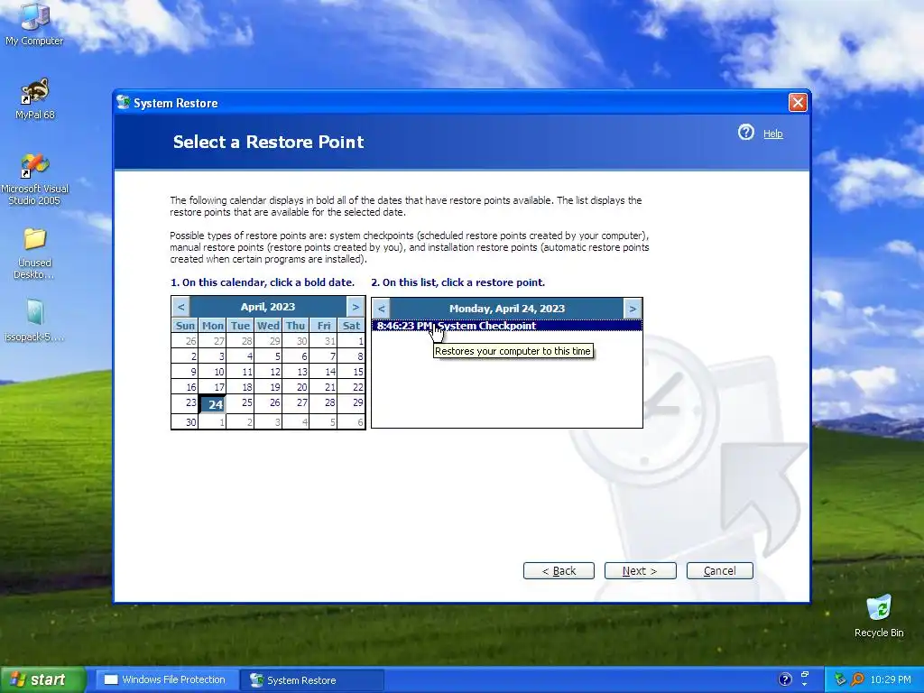Click calendar date 15
The width and height of the screenshot is (924, 693).
click(351, 372)
